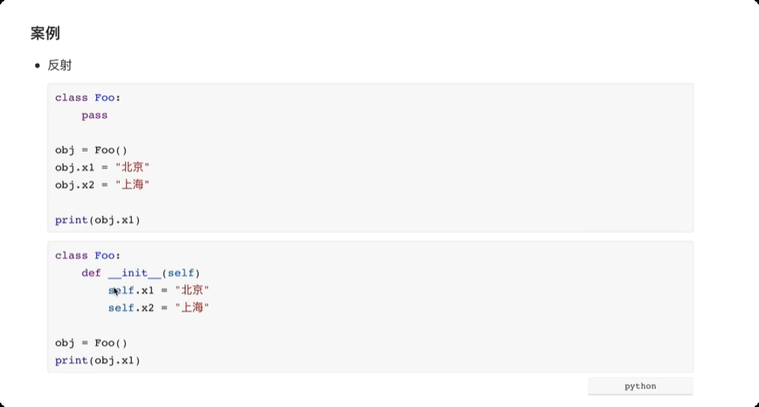
Task: Click the self.x1 = "北京" line
Action: click(x=159, y=290)
